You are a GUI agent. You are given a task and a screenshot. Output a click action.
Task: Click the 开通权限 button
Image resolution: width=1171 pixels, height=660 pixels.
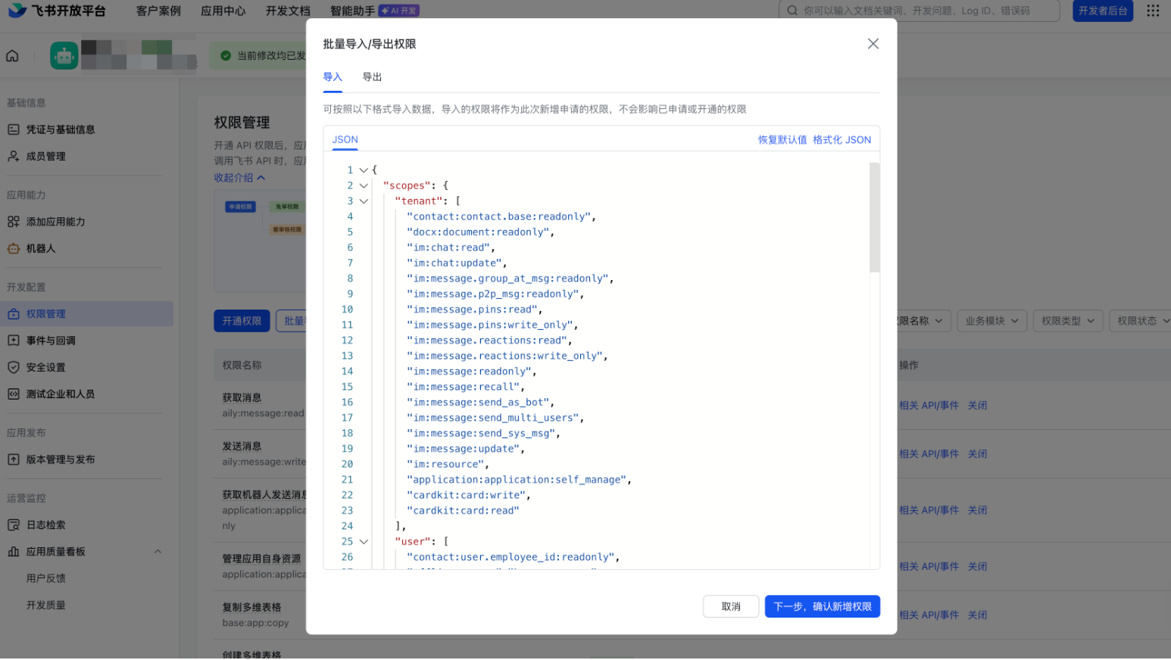pos(242,321)
